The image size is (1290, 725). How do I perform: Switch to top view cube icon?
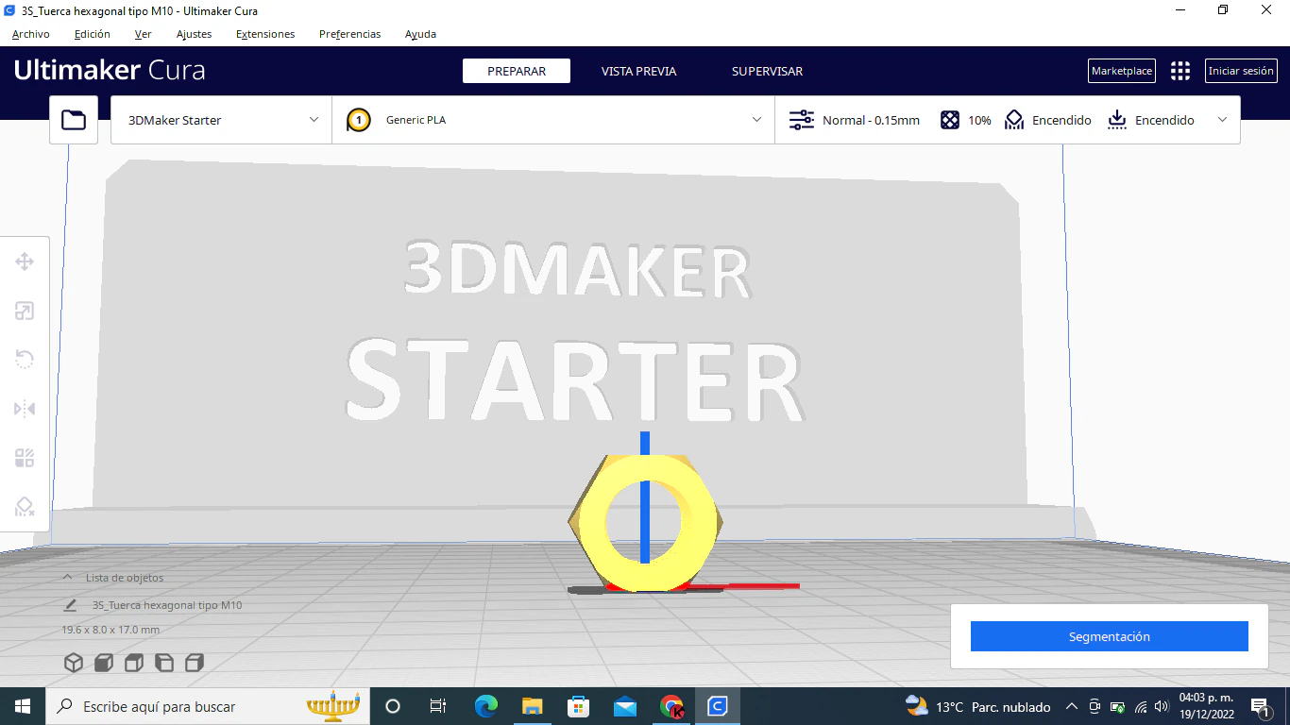point(134,663)
